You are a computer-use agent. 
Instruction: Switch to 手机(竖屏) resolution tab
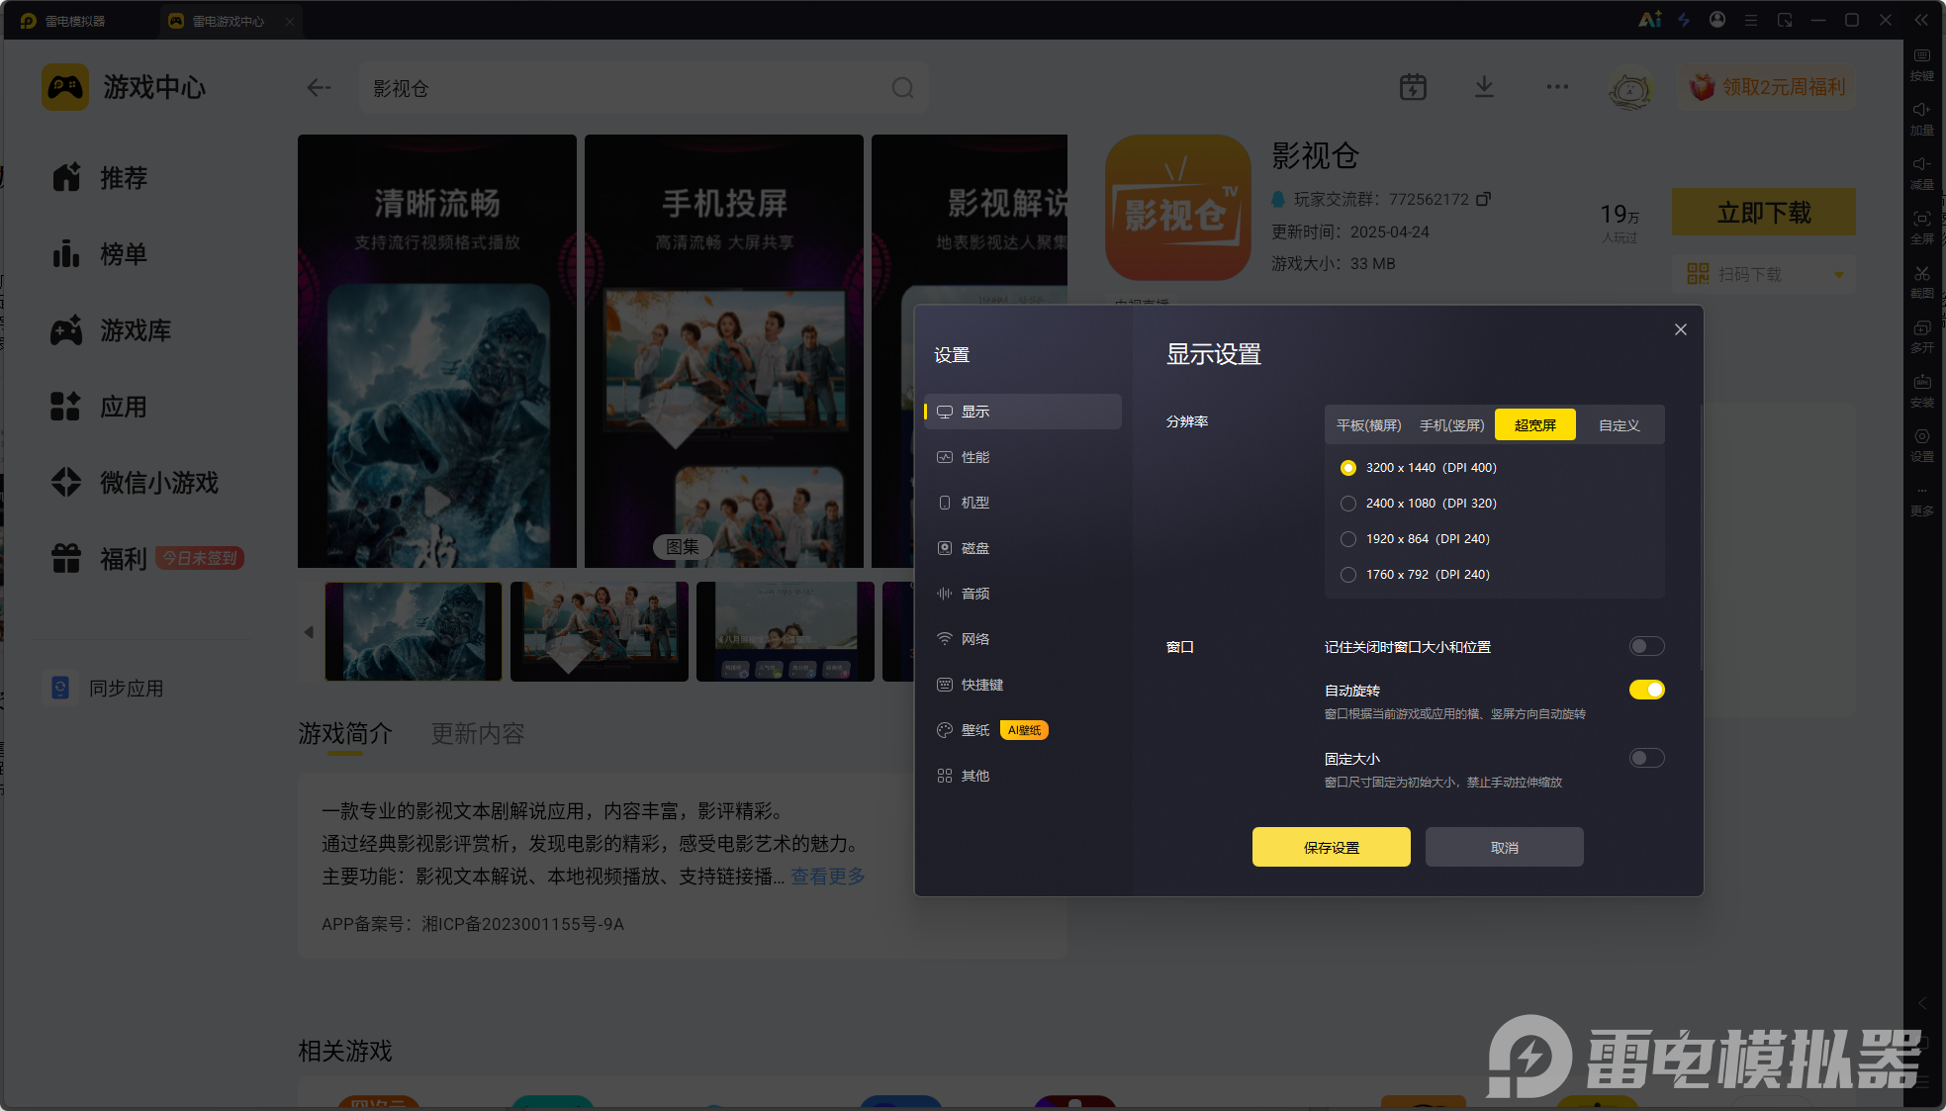pyautogui.click(x=1451, y=425)
